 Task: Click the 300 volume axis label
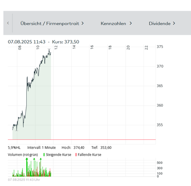[160, 168]
